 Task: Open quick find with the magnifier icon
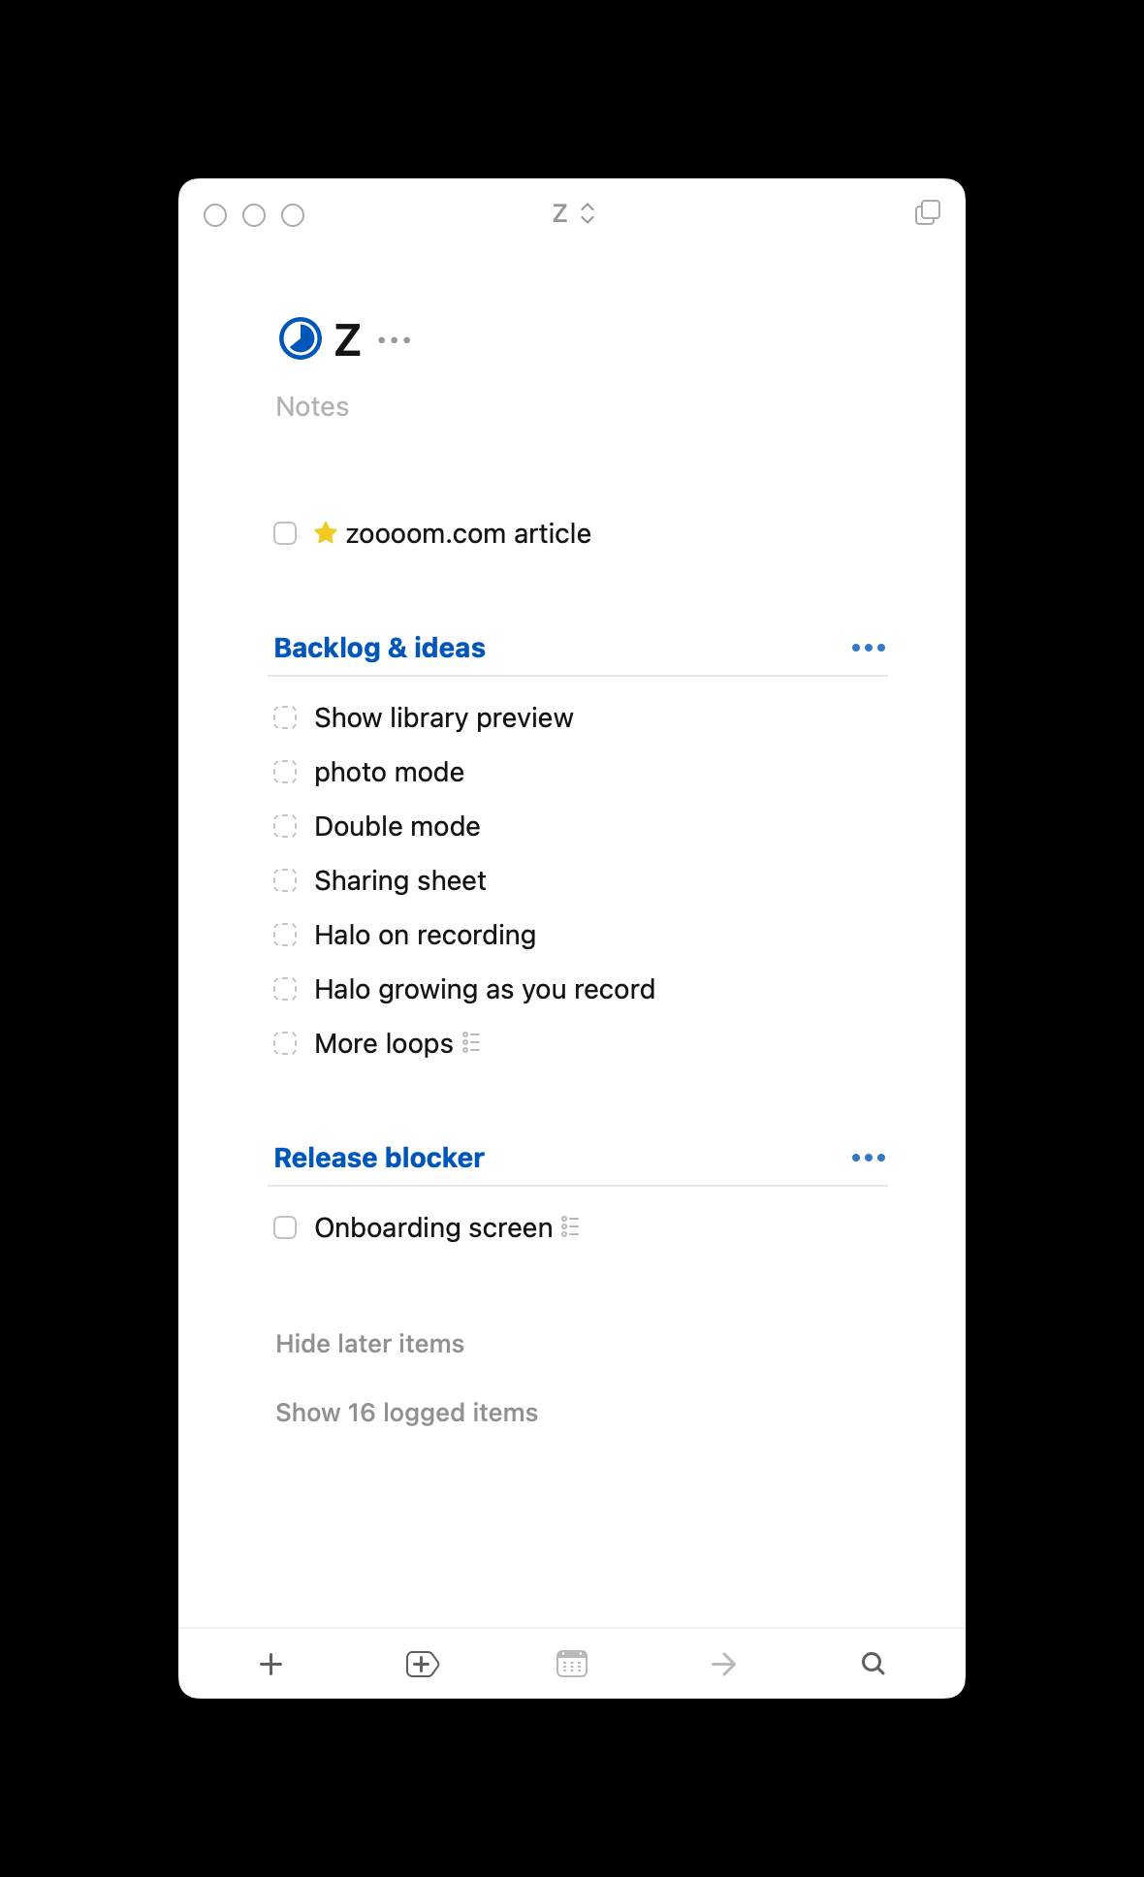tap(873, 1664)
